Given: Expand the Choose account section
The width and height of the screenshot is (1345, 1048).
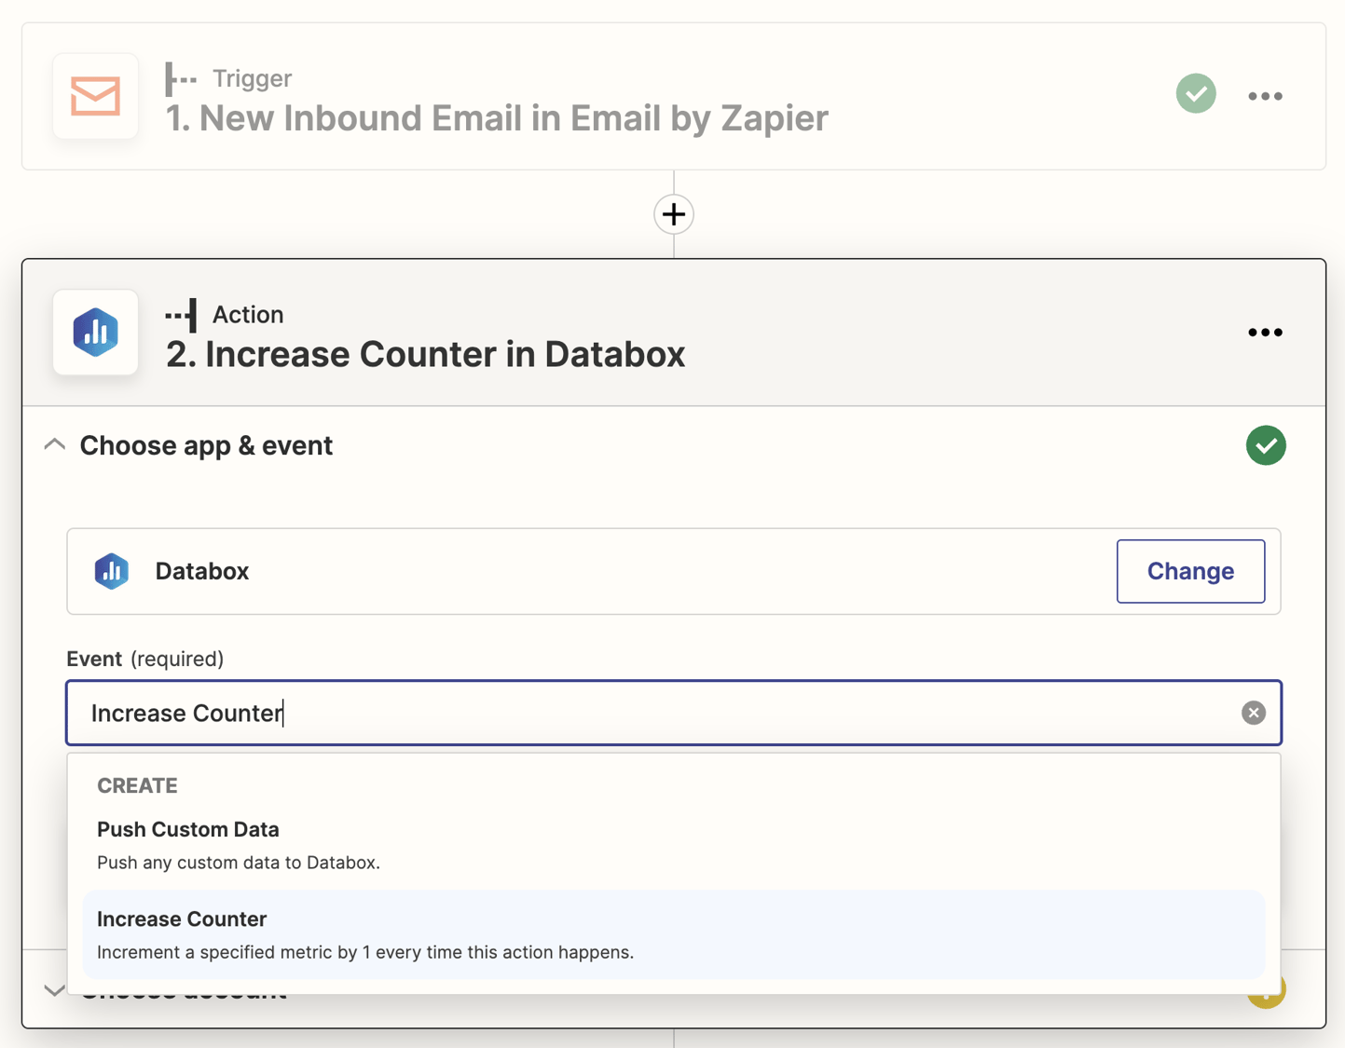Looking at the screenshot, I should 54,990.
